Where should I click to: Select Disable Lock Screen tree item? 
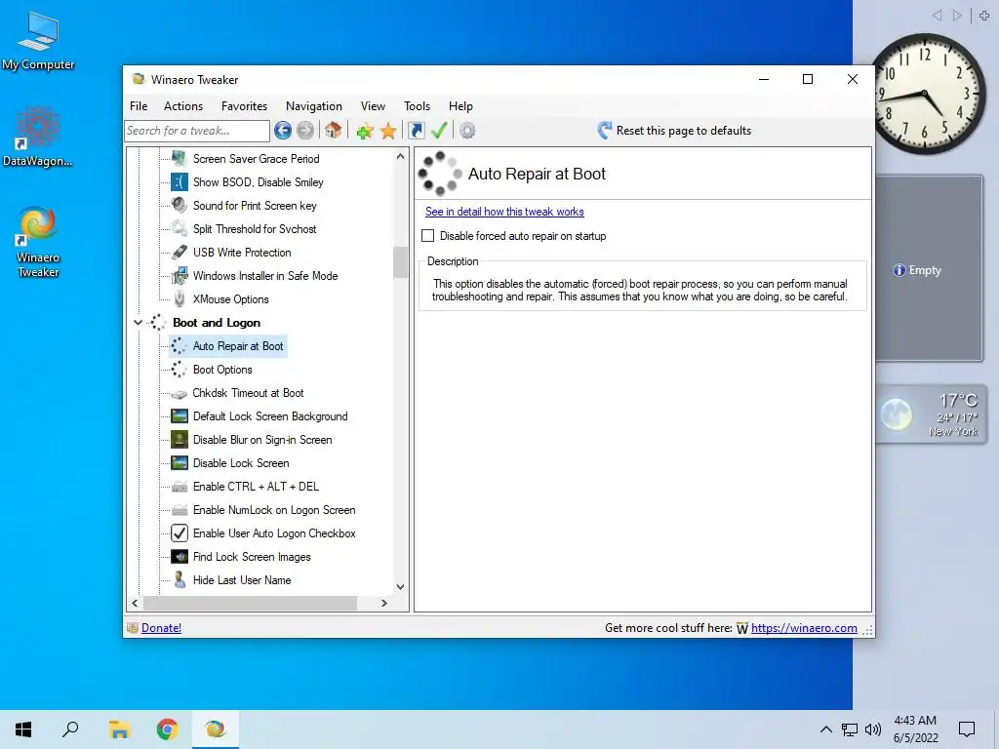pos(241,463)
